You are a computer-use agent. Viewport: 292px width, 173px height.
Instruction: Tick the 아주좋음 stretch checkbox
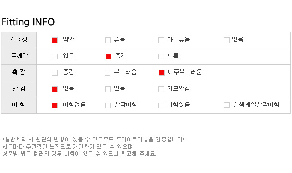click(161, 40)
